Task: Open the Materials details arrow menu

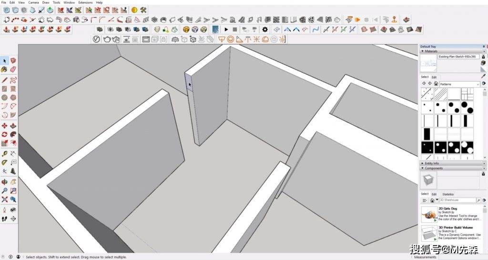Action: pyautogui.click(x=484, y=84)
